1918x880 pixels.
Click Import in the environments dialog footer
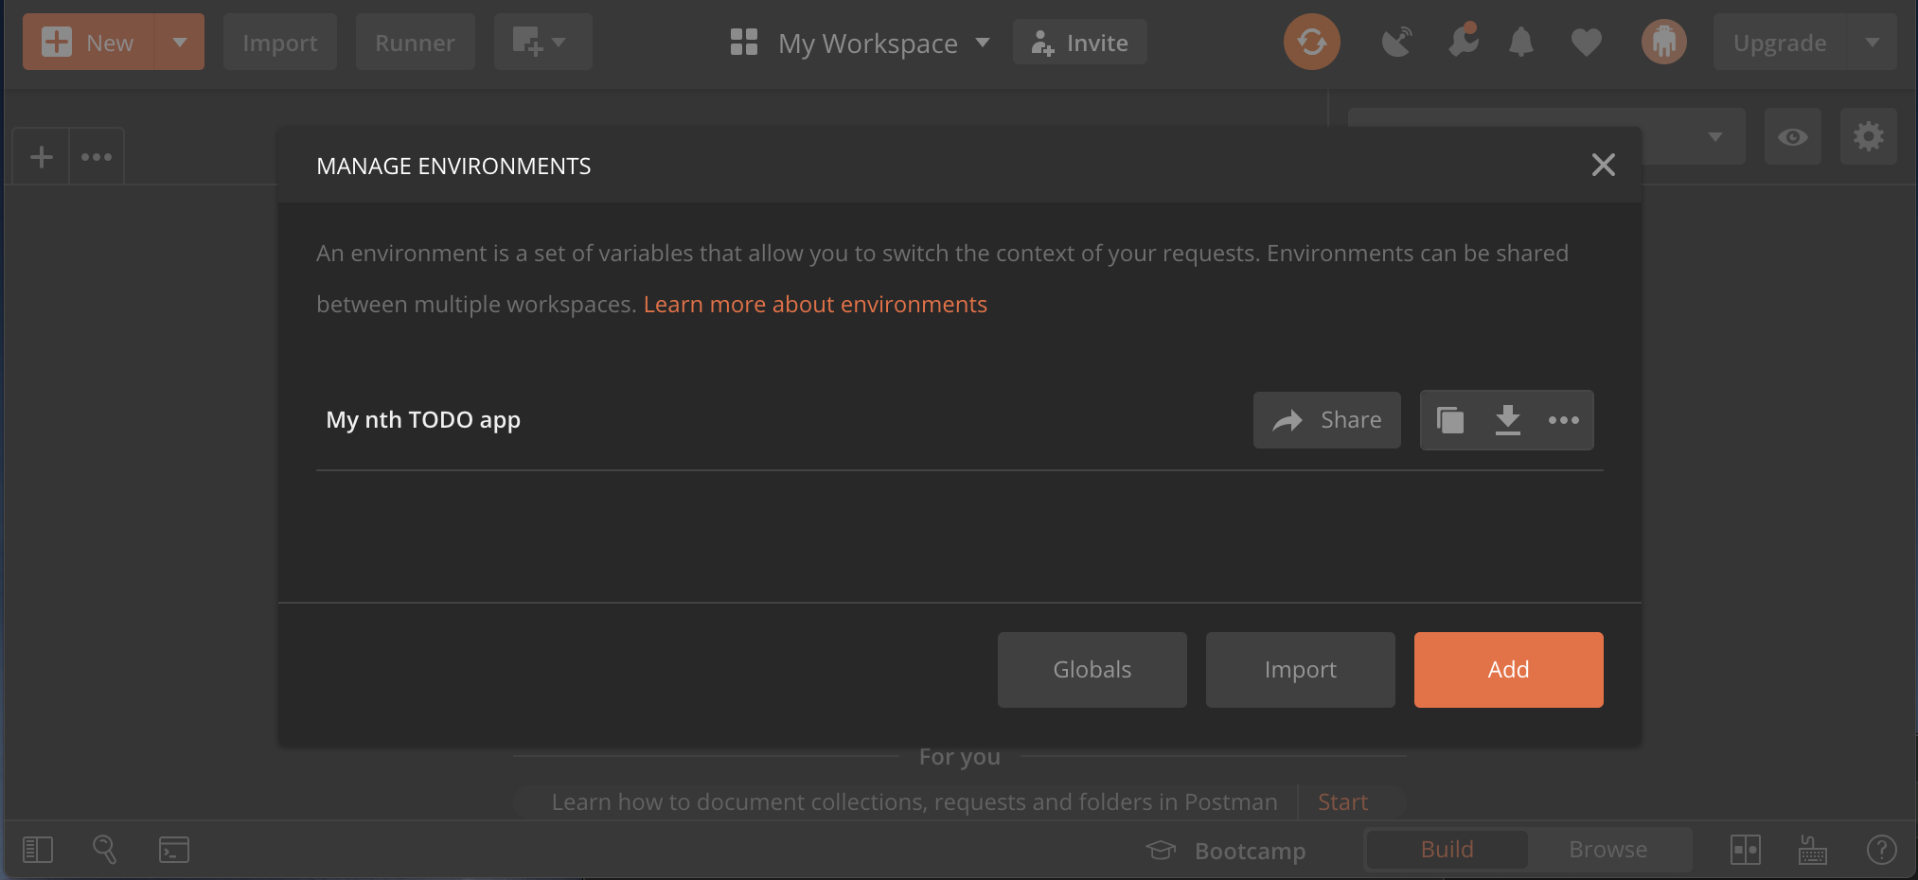coord(1300,670)
